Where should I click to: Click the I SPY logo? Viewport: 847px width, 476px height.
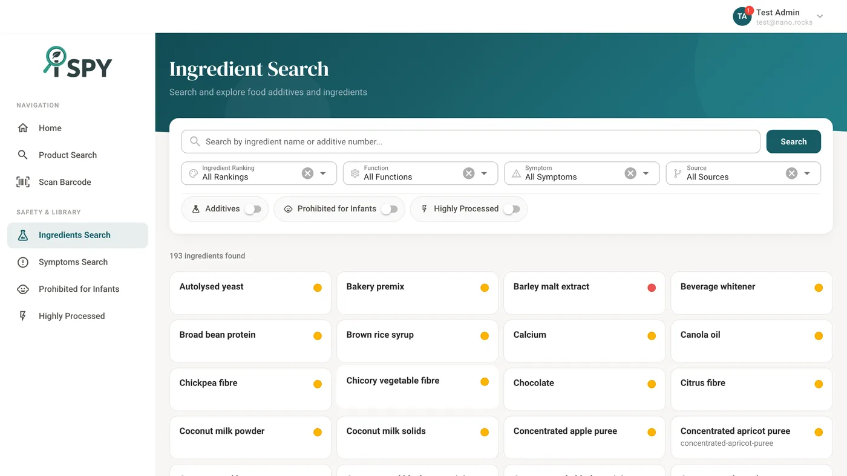[77, 62]
